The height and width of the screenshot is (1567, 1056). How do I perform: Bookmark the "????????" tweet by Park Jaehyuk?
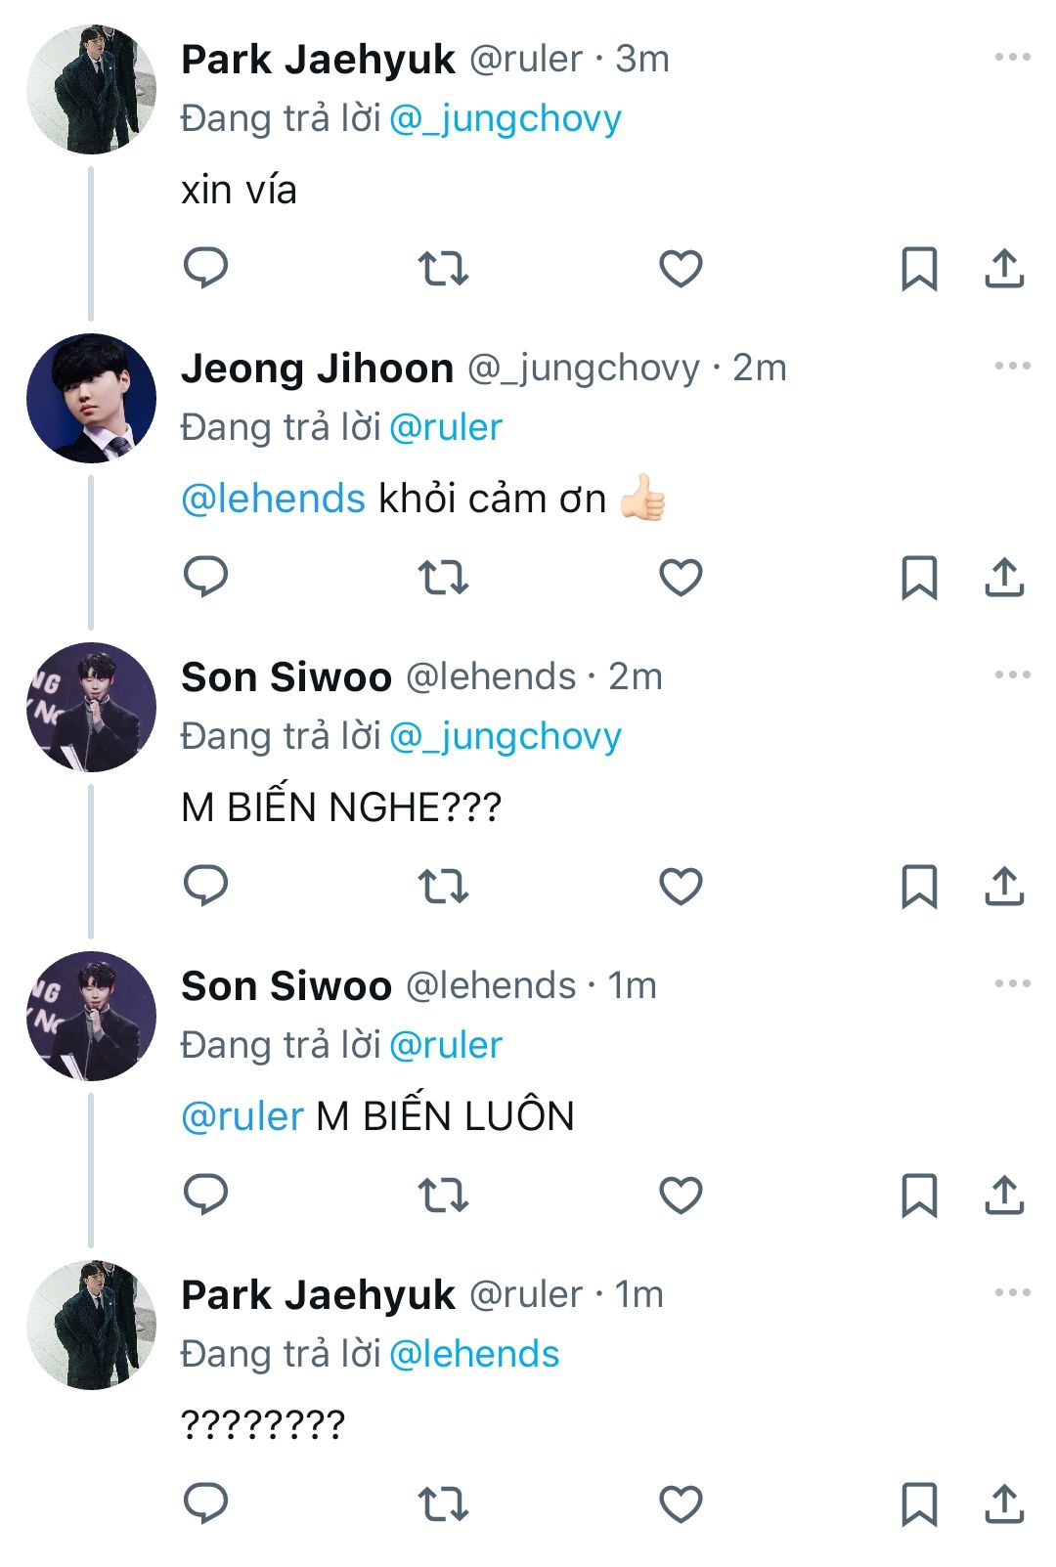[x=918, y=1503]
